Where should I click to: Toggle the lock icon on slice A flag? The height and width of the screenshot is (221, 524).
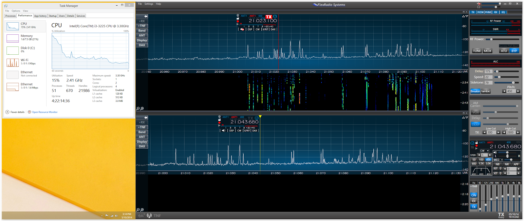[238, 19]
